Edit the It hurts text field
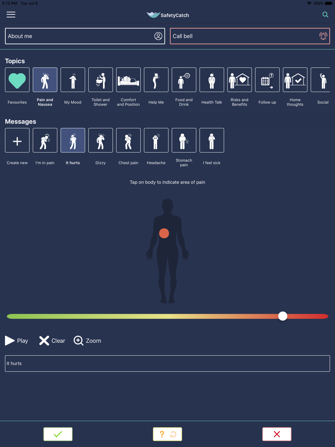335x447 pixels. 167,363
